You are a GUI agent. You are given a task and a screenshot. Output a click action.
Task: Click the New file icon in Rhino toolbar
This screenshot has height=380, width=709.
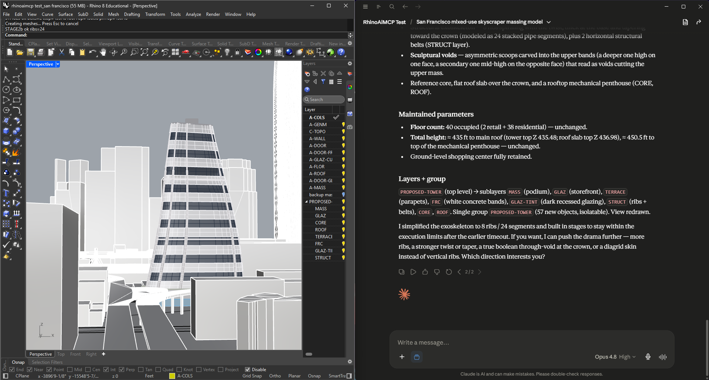pyautogui.click(x=10, y=52)
